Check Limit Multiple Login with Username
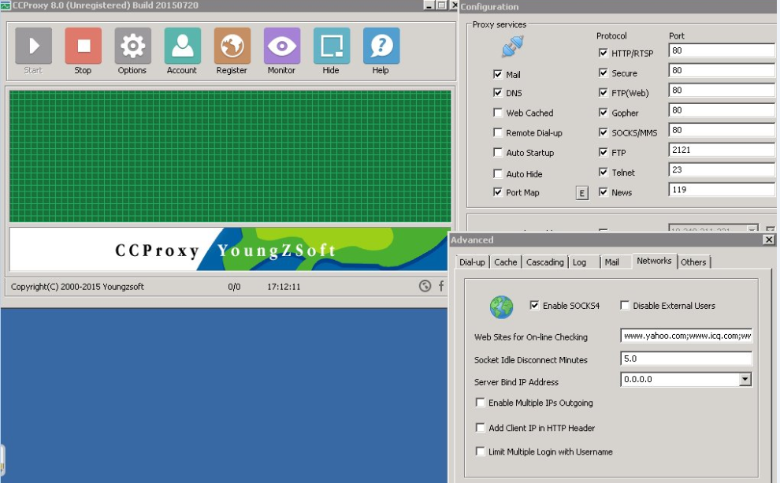 pos(480,451)
